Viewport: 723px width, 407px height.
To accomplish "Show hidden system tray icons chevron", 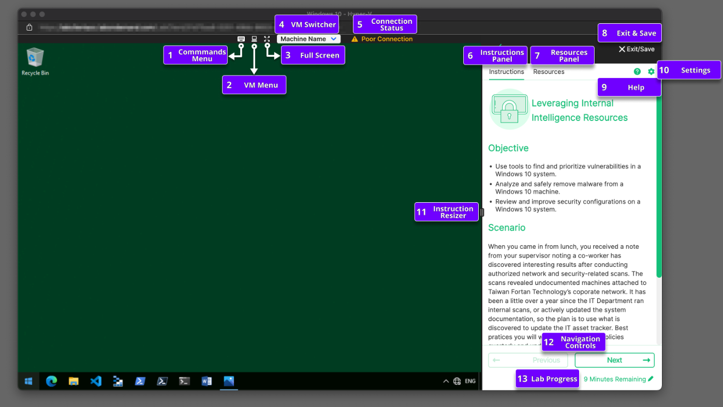I will point(446,381).
